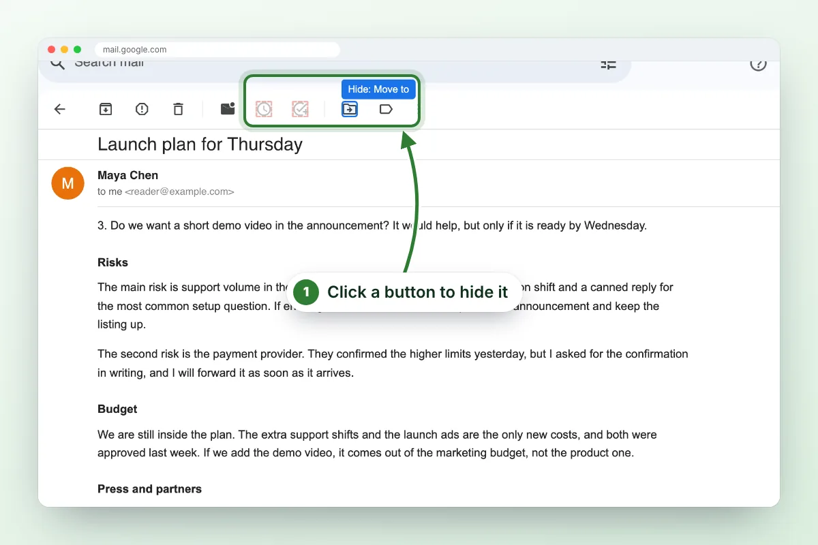Click the sender name Maya Chen
The height and width of the screenshot is (545, 818).
point(127,175)
